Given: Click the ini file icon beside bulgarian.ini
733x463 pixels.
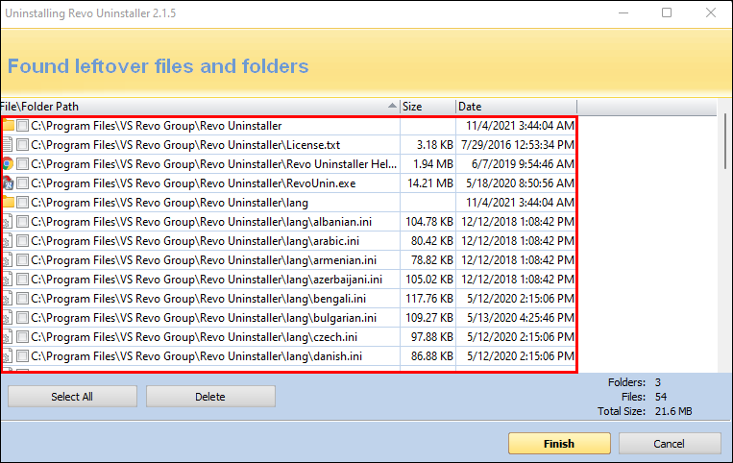Looking at the screenshot, I should click(x=8, y=317).
